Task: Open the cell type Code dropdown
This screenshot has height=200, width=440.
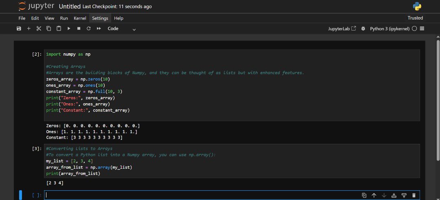Action: (x=121, y=28)
